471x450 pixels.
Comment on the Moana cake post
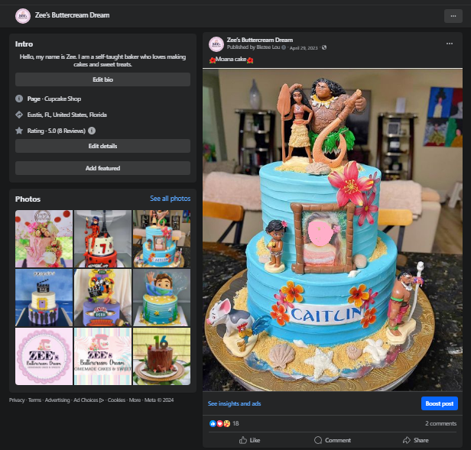333,440
